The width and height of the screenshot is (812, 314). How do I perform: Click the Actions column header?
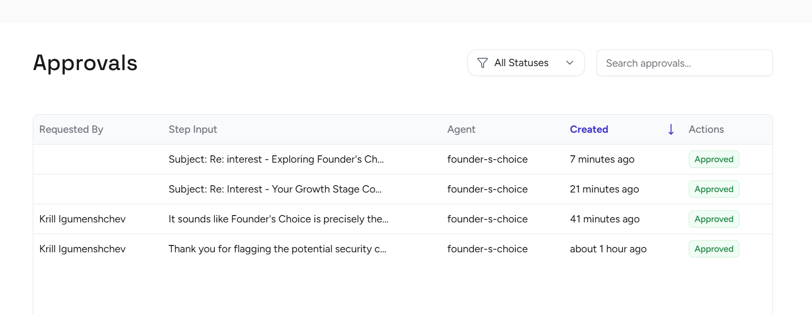706,129
